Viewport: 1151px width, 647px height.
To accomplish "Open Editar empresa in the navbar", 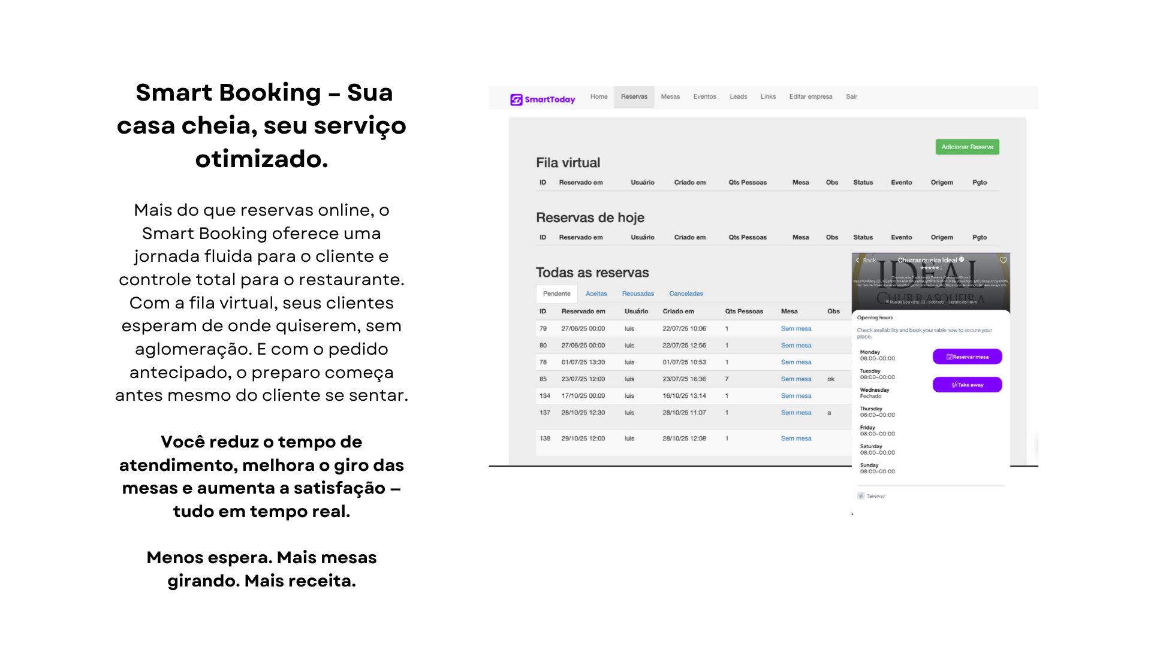I will (x=810, y=96).
